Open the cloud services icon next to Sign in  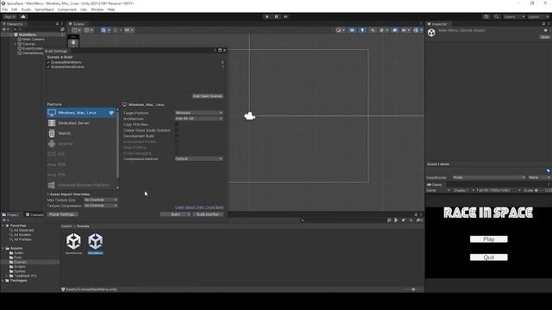(x=23, y=17)
